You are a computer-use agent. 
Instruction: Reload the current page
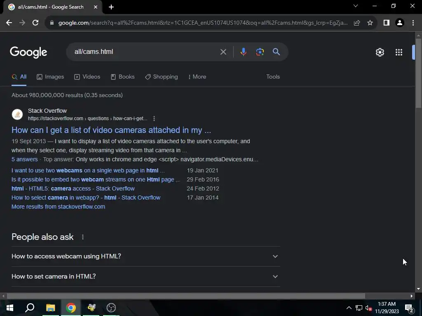tap(35, 23)
